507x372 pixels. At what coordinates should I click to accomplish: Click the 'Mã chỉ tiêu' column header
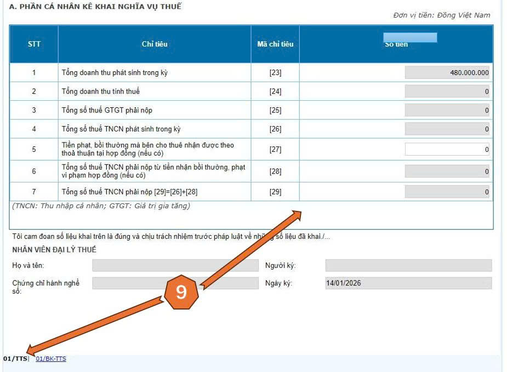(x=275, y=44)
